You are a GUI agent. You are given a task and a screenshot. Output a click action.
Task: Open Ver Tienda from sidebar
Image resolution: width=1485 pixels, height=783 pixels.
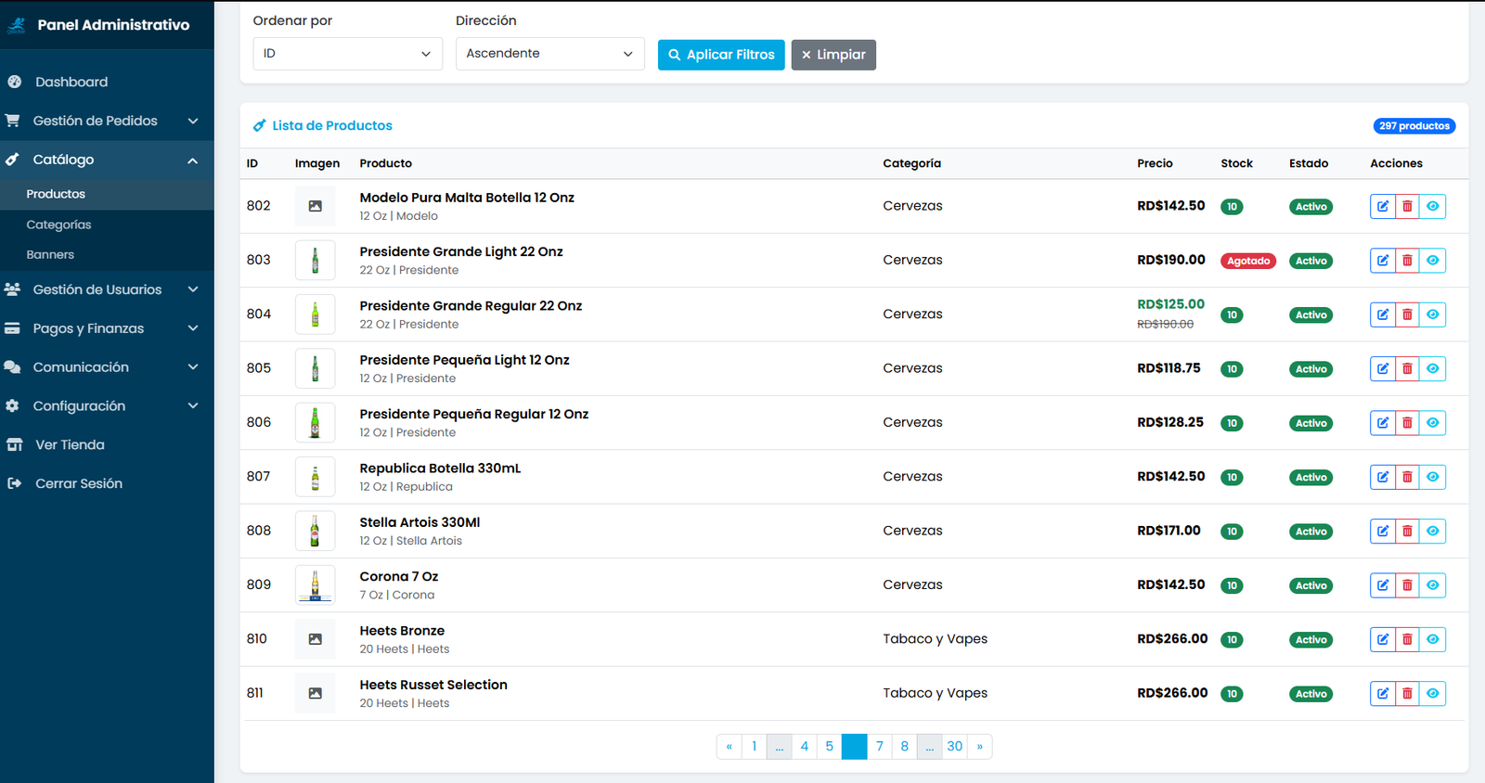point(107,445)
